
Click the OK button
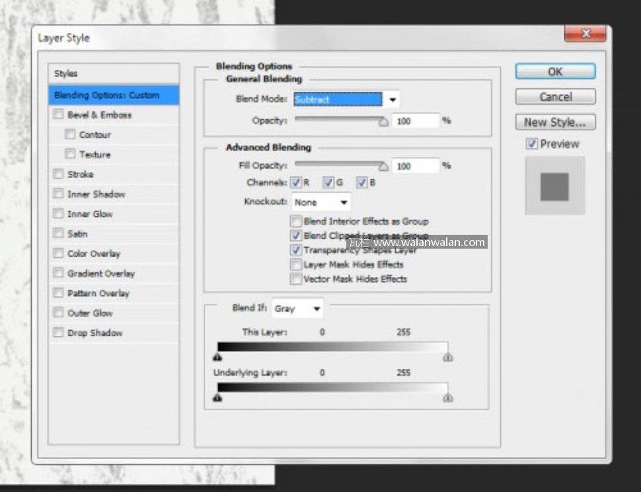pyautogui.click(x=555, y=71)
